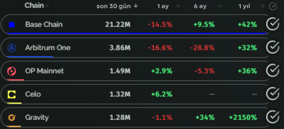Select the Arbitrum One name
The height and width of the screenshot is (129, 284).
point(48,48)
